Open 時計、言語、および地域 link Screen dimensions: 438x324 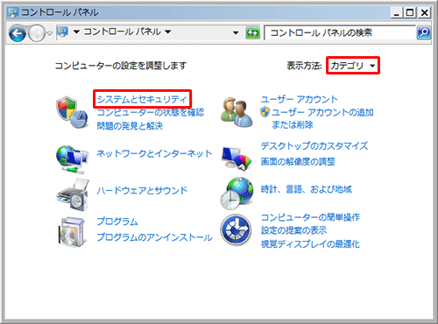coord(306,189)
